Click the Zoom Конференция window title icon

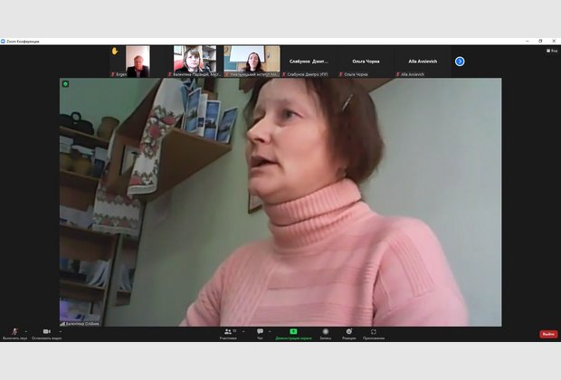pos(3,41)
